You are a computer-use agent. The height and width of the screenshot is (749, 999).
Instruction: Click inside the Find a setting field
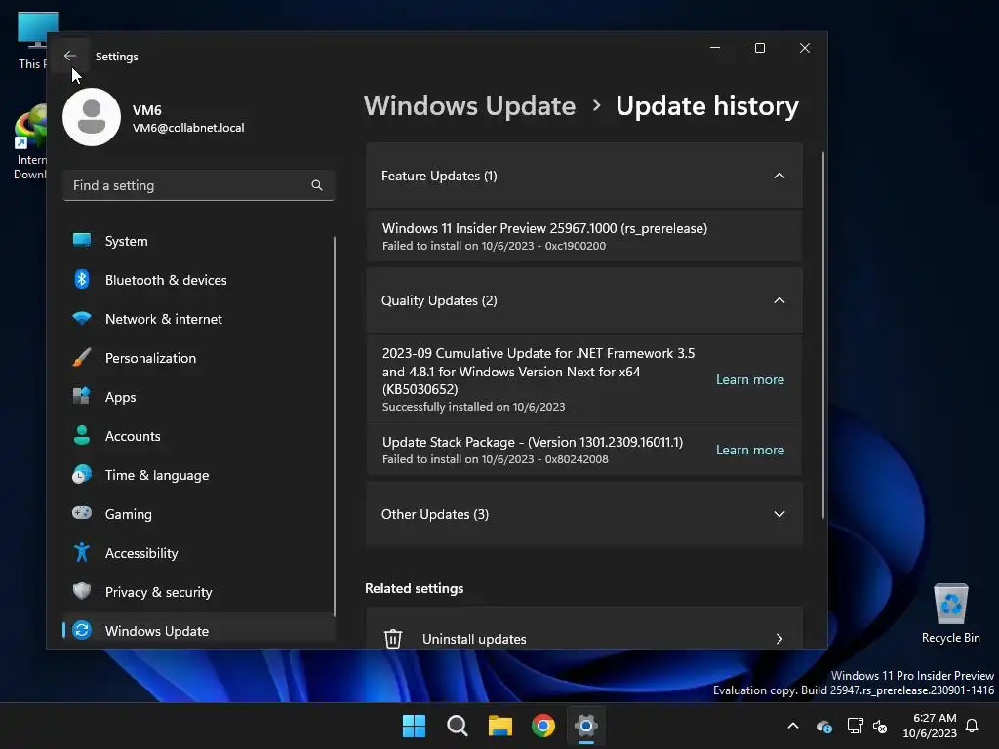pos(199,185)
